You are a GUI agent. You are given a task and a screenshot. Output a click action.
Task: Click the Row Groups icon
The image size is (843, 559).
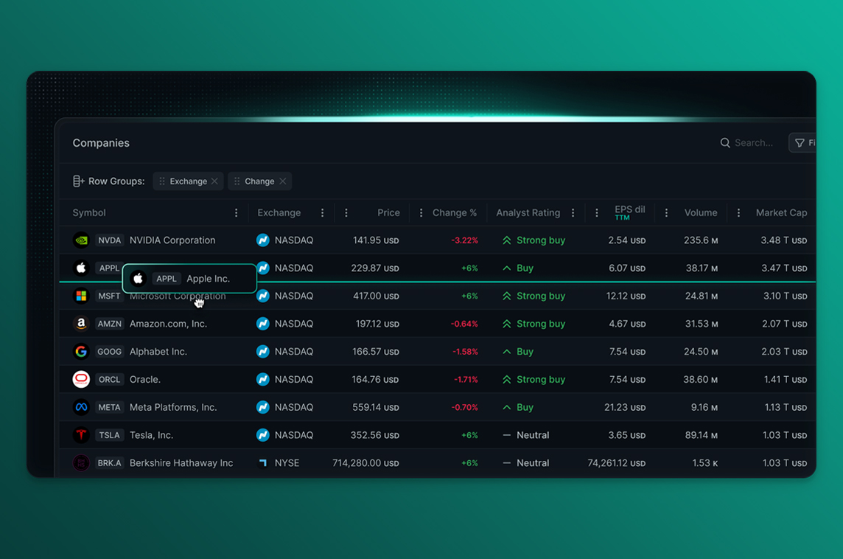[79, 181]
